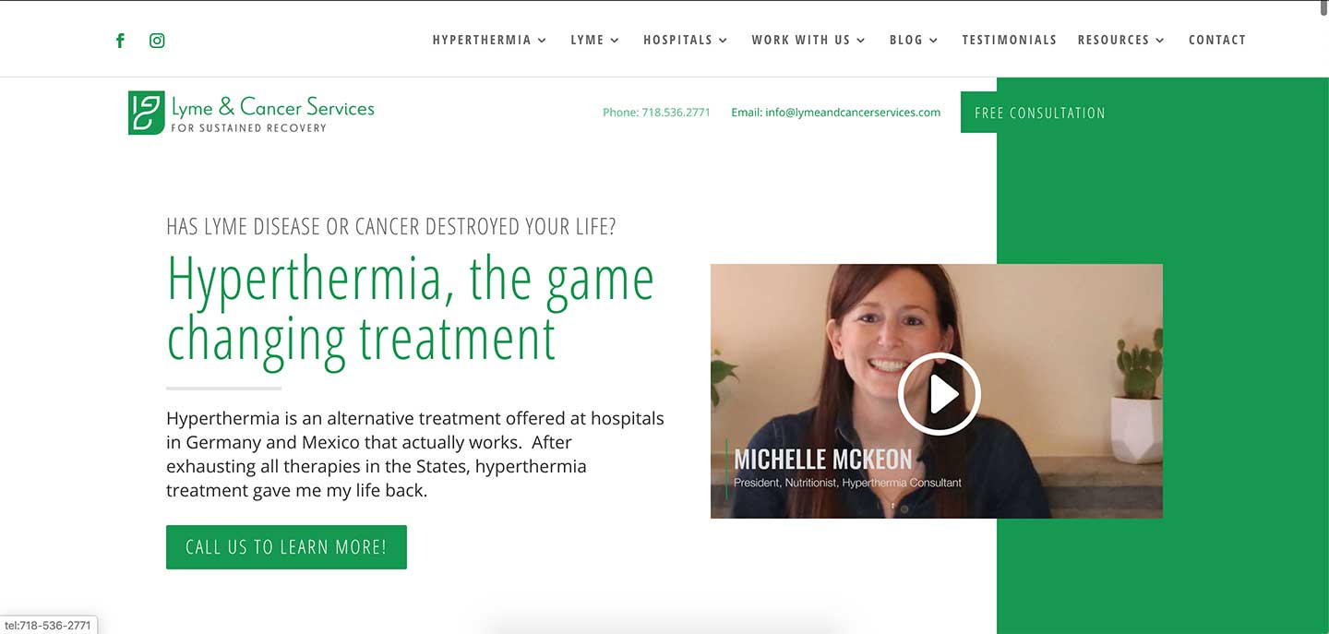
Task: Open the Blog menu
Action: (x=914, y=40)
